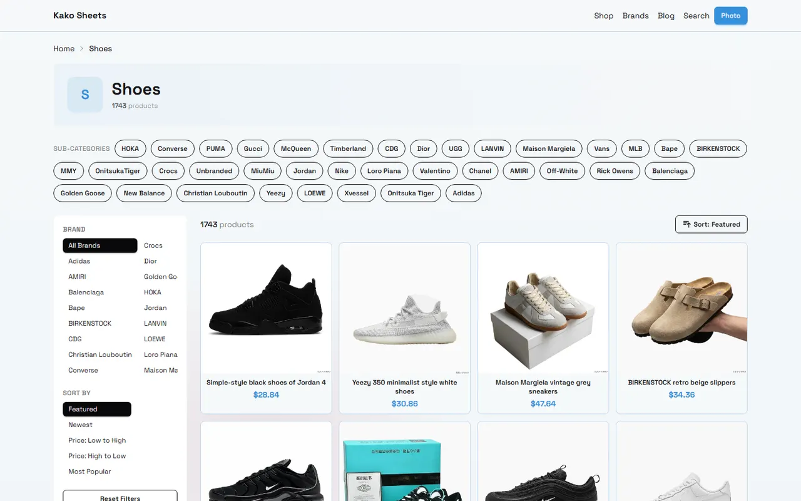Choose the Christian Louboutin sub-category chip

point(215,193)
